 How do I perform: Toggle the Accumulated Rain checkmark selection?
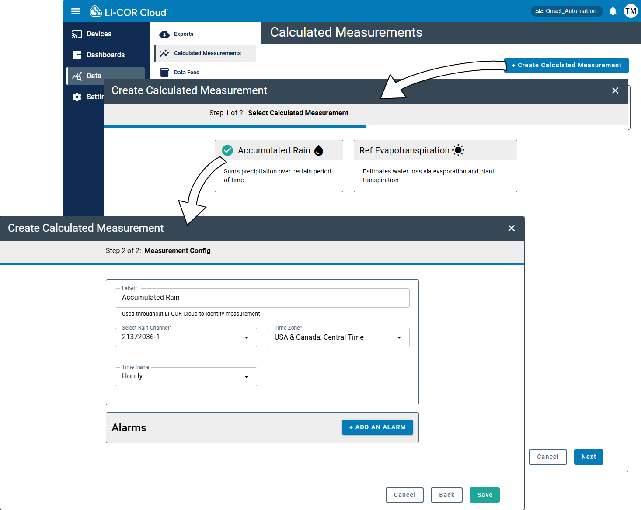(227, 150)
